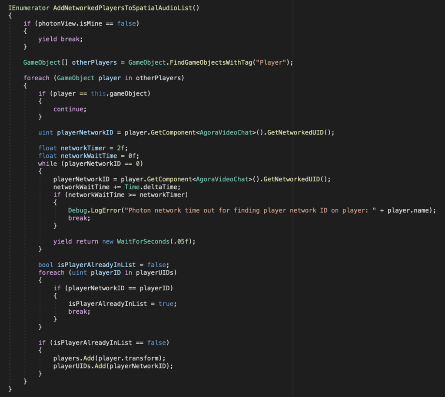Click 'FindGameObjectsWithTag' method call

(211, 62)
